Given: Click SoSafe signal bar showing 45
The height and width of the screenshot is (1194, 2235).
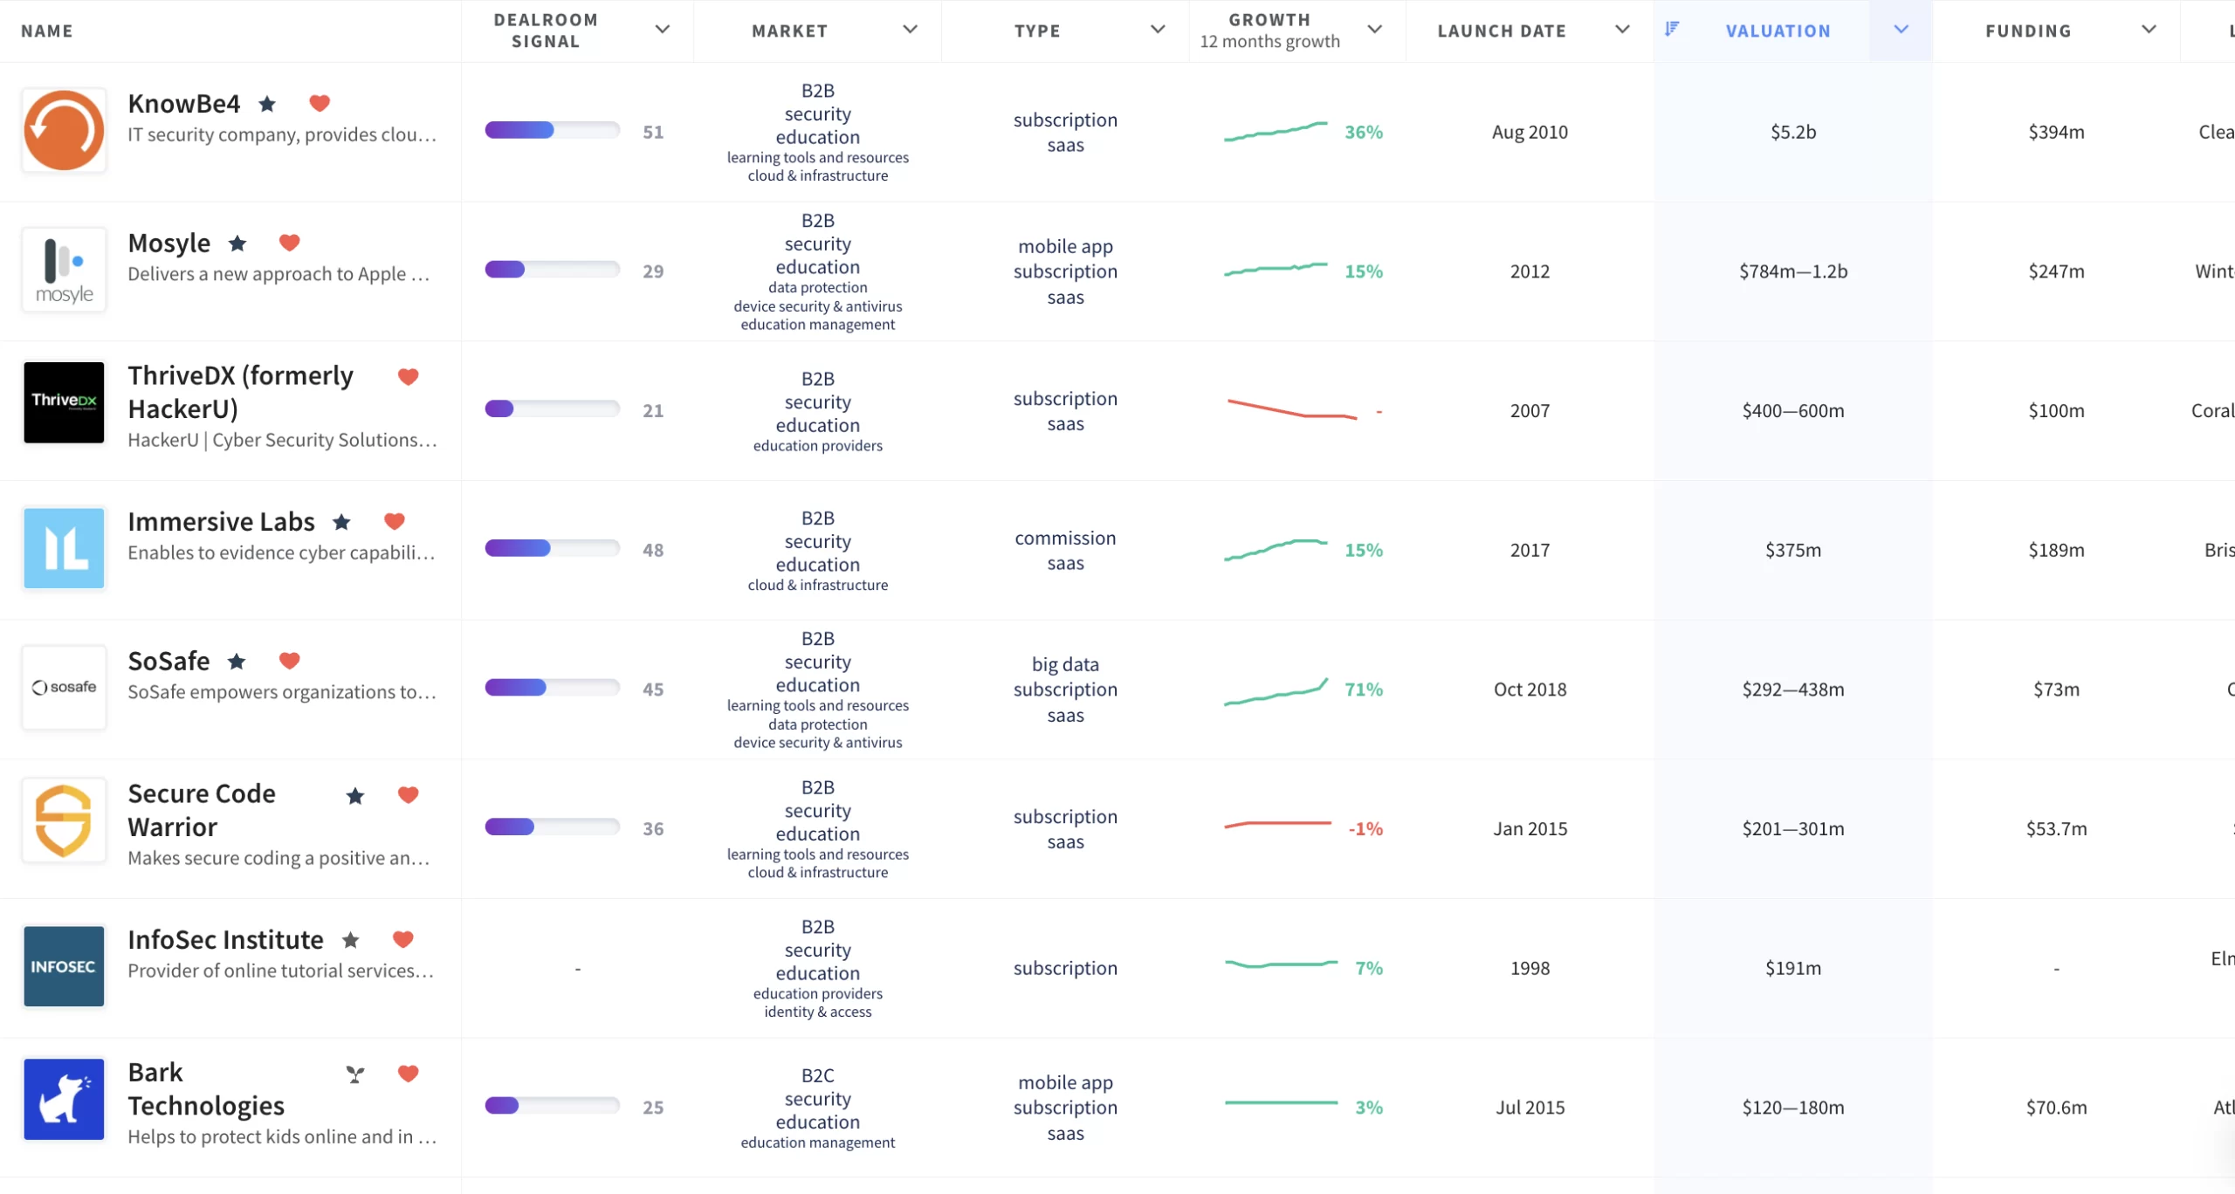Looking at the screenshot, I should click(x=553, y=689).
